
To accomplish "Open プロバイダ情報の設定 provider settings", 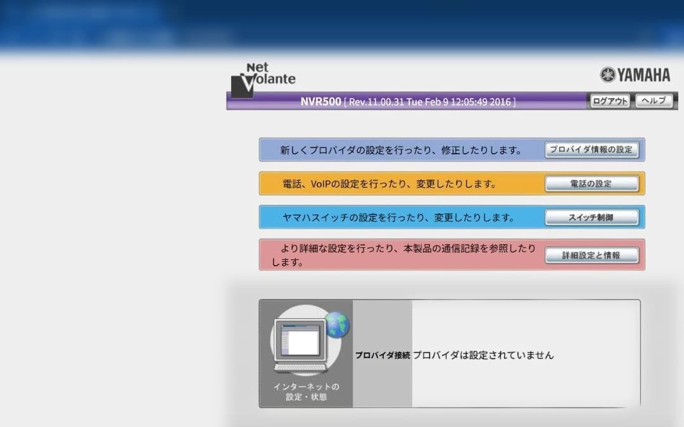I will coord(592,149).
